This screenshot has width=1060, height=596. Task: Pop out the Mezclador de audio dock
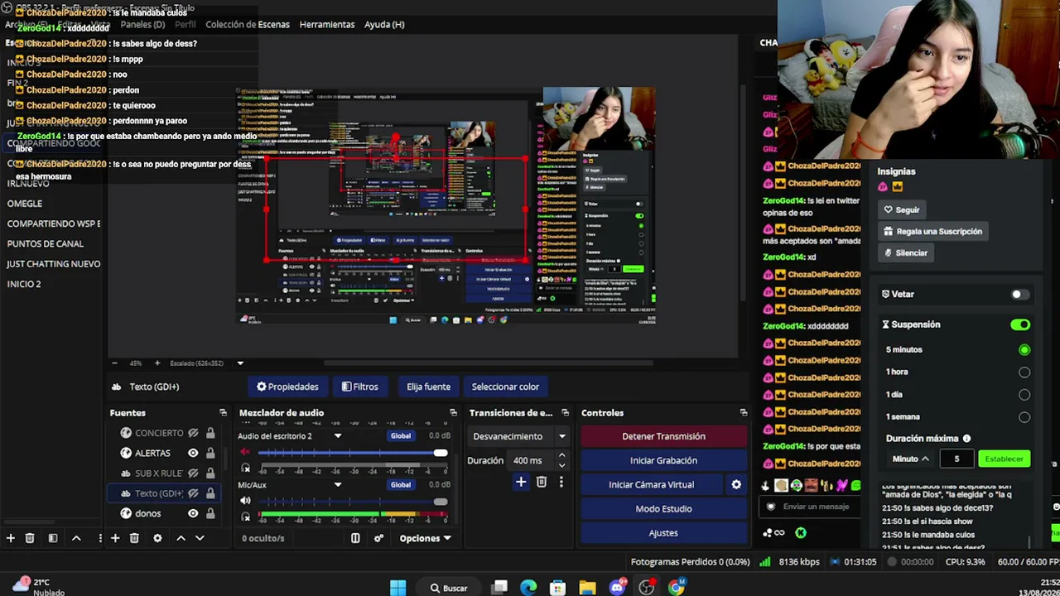(x=453, y=412)
